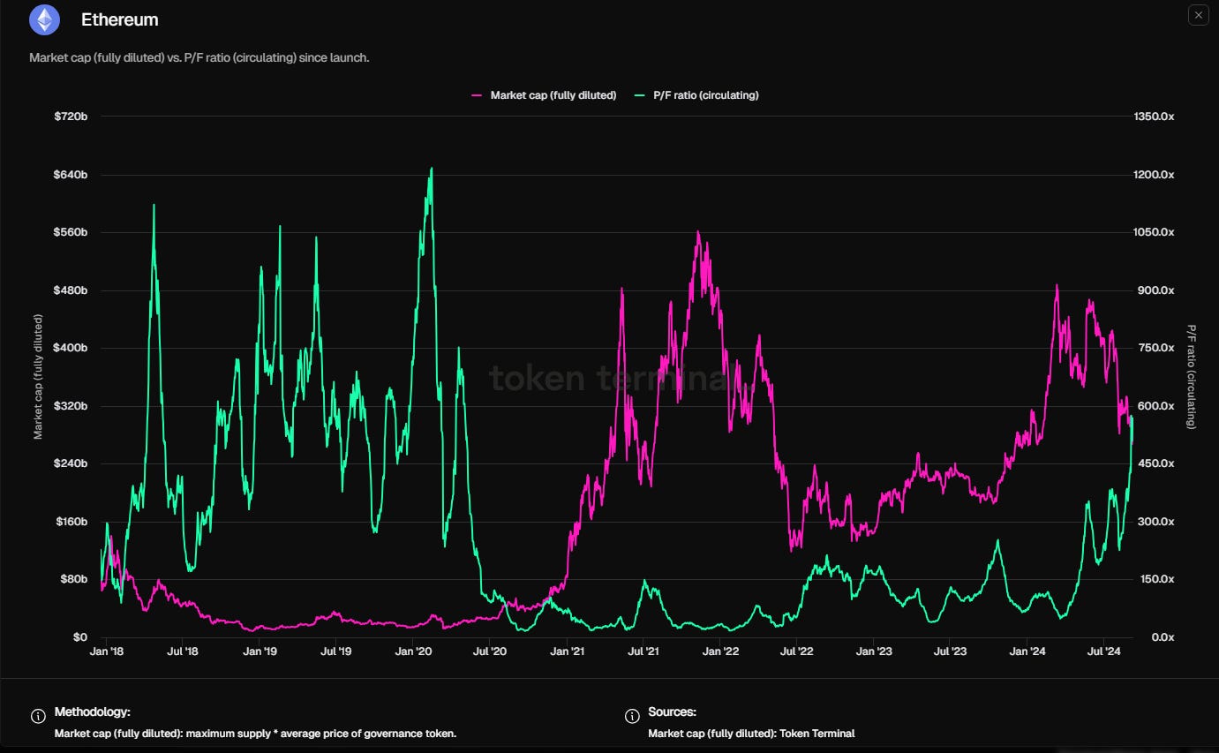Click the Jan '21 x-axis label
The image size is (1219, 753).
567,652
